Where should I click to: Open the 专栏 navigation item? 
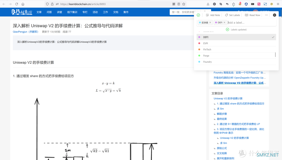(85, 12)
